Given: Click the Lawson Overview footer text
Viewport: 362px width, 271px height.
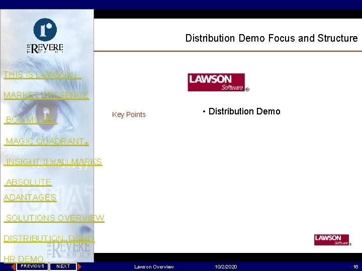Looking at the screenshot, I should 154,267.
